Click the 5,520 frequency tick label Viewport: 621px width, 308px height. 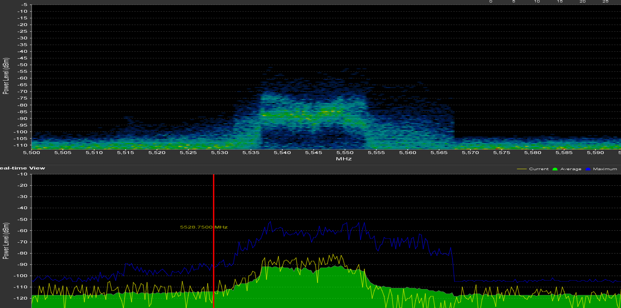pyautogui.click(x=157, y=153)
